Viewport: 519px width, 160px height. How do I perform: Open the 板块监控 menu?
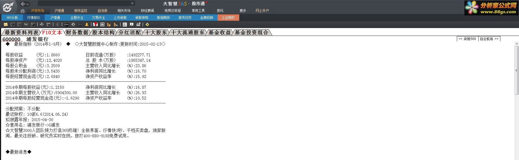point(81,11)
